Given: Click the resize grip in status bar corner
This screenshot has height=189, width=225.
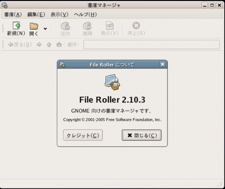Looking at the screenshot, I should (x=219, y=183).
